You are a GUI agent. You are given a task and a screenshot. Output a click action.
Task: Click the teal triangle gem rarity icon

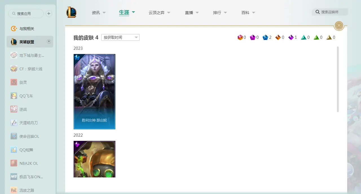[304, 37]
